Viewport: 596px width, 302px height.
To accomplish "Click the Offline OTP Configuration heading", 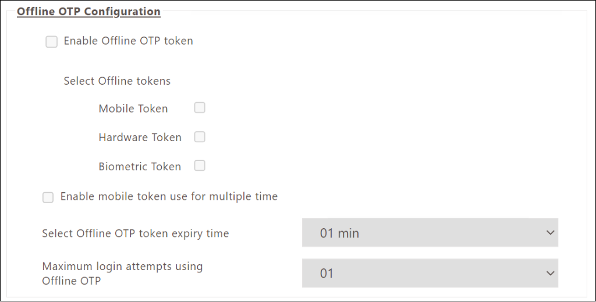I will (88, 11).
